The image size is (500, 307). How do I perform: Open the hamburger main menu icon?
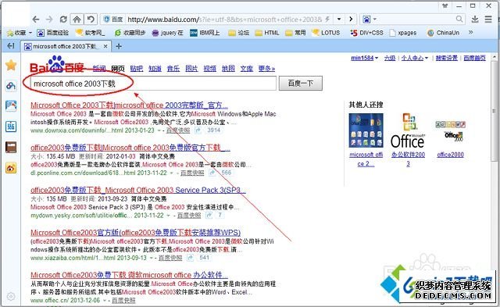pos(488,20)
